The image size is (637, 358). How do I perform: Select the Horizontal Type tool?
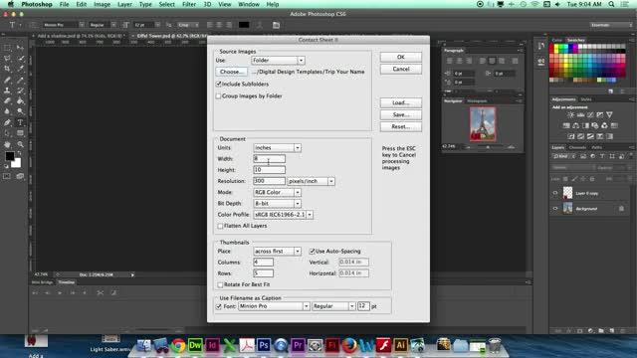tap(20, 122)
